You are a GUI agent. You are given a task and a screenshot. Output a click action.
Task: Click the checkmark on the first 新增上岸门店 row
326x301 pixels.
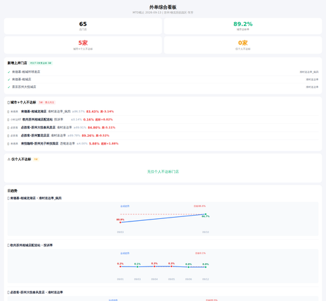pos(9,72)
